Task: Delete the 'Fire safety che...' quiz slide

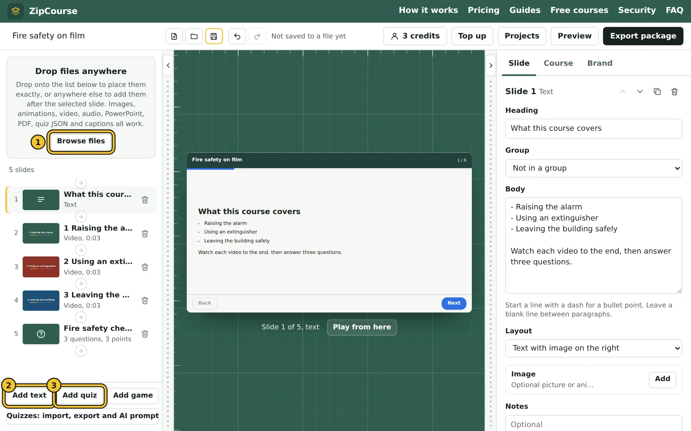Action: click(x=145, y=334)
